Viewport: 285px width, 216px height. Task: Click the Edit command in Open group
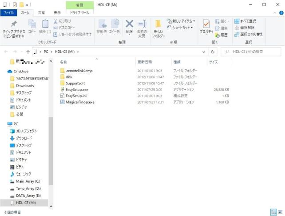pos(221,28)
